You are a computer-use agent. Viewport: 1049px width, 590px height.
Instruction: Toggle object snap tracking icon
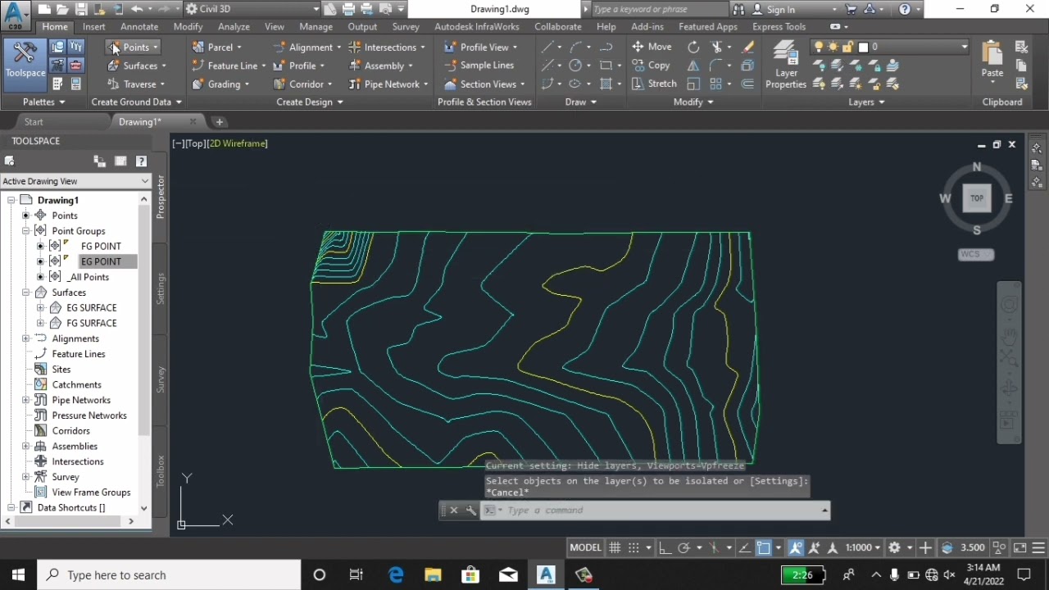[744, 547]
